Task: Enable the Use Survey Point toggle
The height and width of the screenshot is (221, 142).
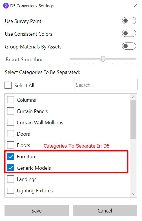Action: tap(129, 21)
